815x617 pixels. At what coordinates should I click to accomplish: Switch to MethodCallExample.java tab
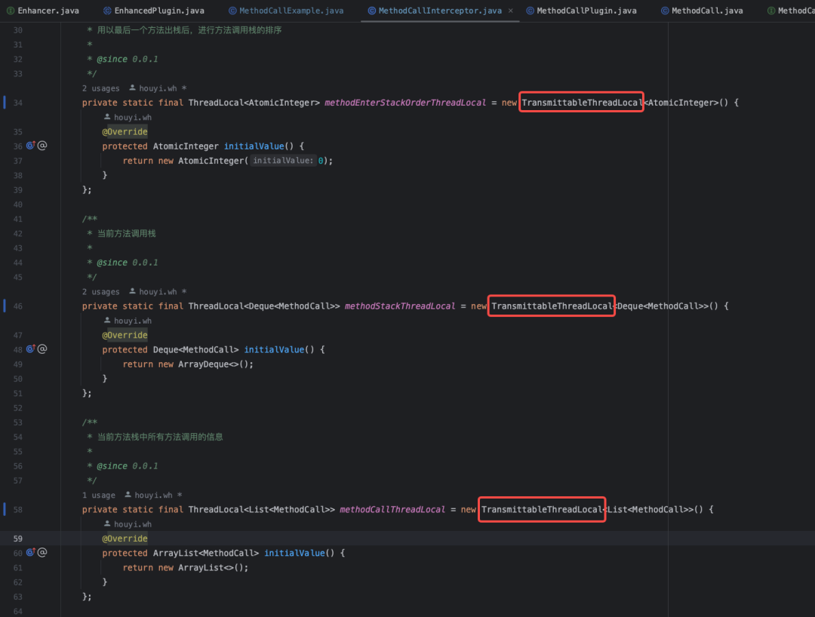(287, 11)
